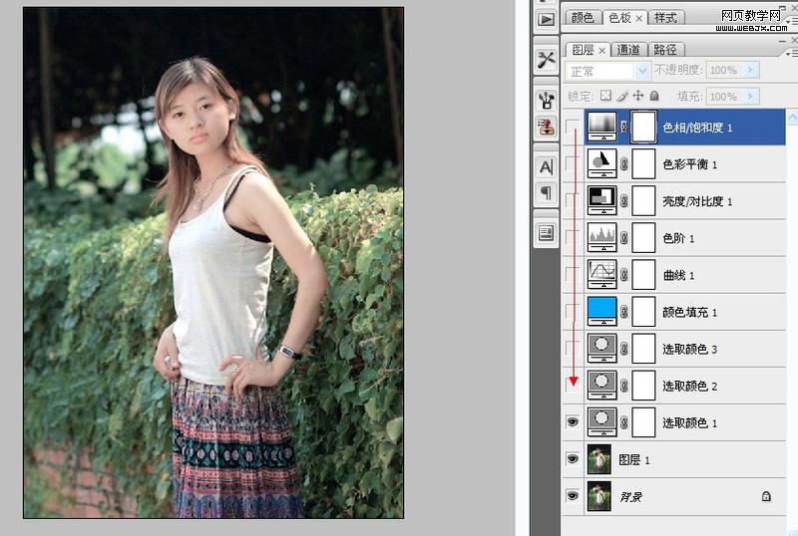Click link chain icon on 颜色填充 1
The image size is (798, 536).
point(624,312)
